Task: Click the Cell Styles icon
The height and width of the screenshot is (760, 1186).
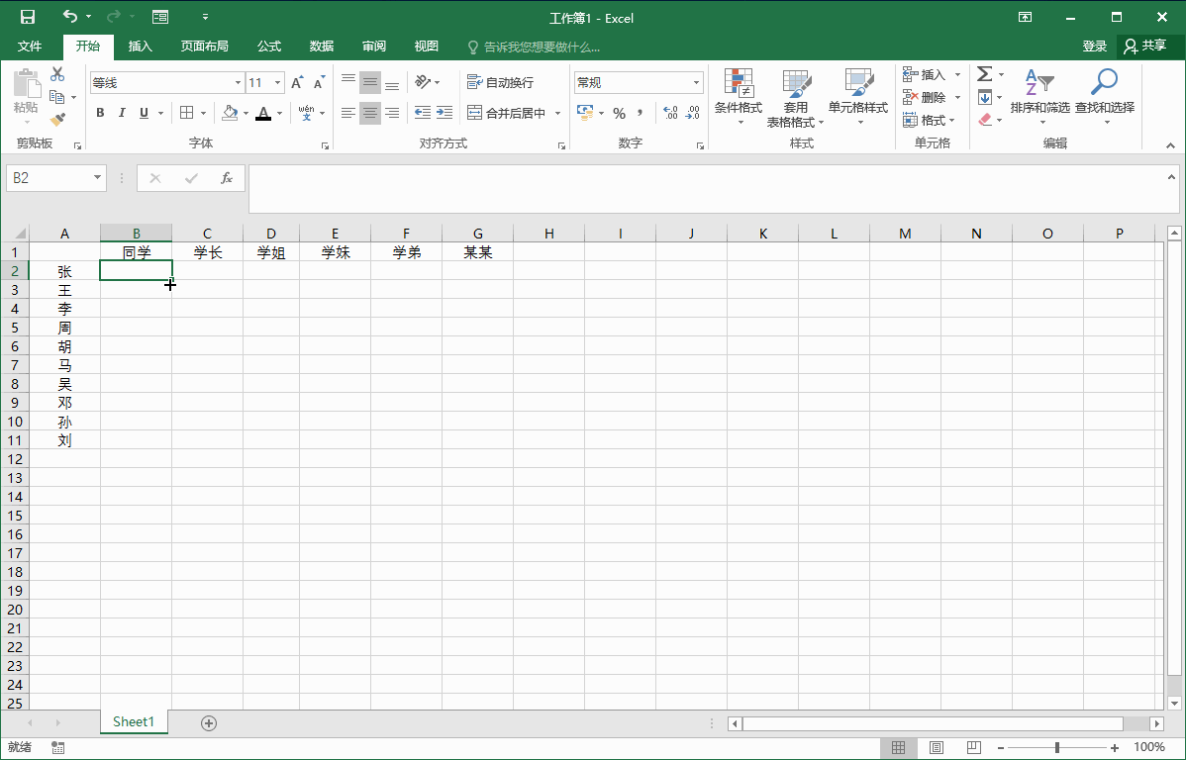Action: (x=858, y=83)
